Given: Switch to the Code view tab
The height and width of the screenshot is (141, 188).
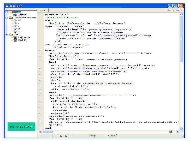Looking at the screenshot, I should coord(112,136).
